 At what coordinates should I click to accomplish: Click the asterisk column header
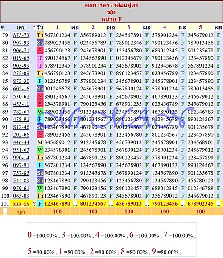34,27
